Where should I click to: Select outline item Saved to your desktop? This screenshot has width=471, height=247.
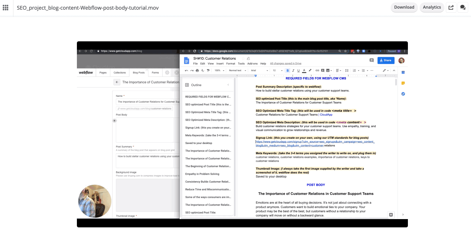pyautogui.click(x=199, y=143)
